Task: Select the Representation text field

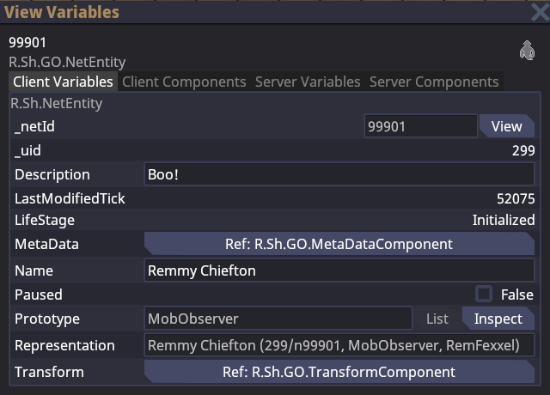Action: (339, 345)
